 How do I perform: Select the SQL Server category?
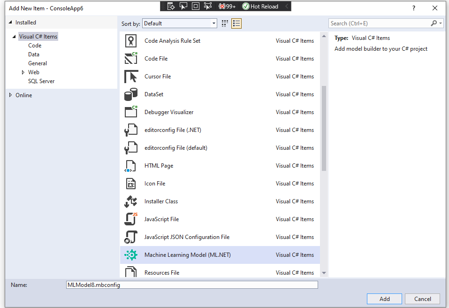(x=41, y=81)
